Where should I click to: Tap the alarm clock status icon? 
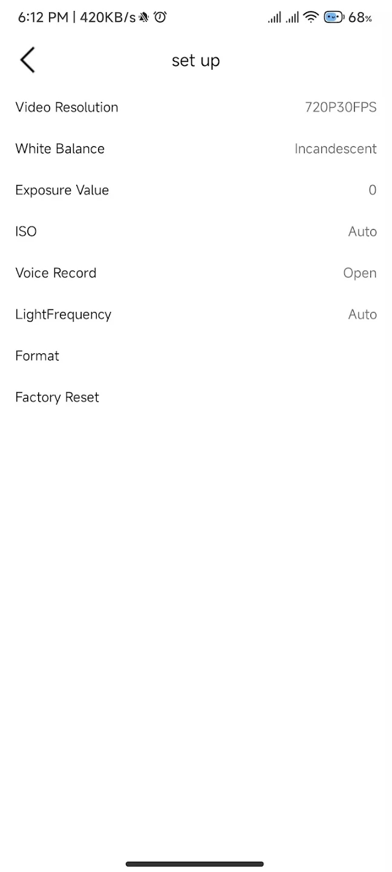[x=160, y=18]
